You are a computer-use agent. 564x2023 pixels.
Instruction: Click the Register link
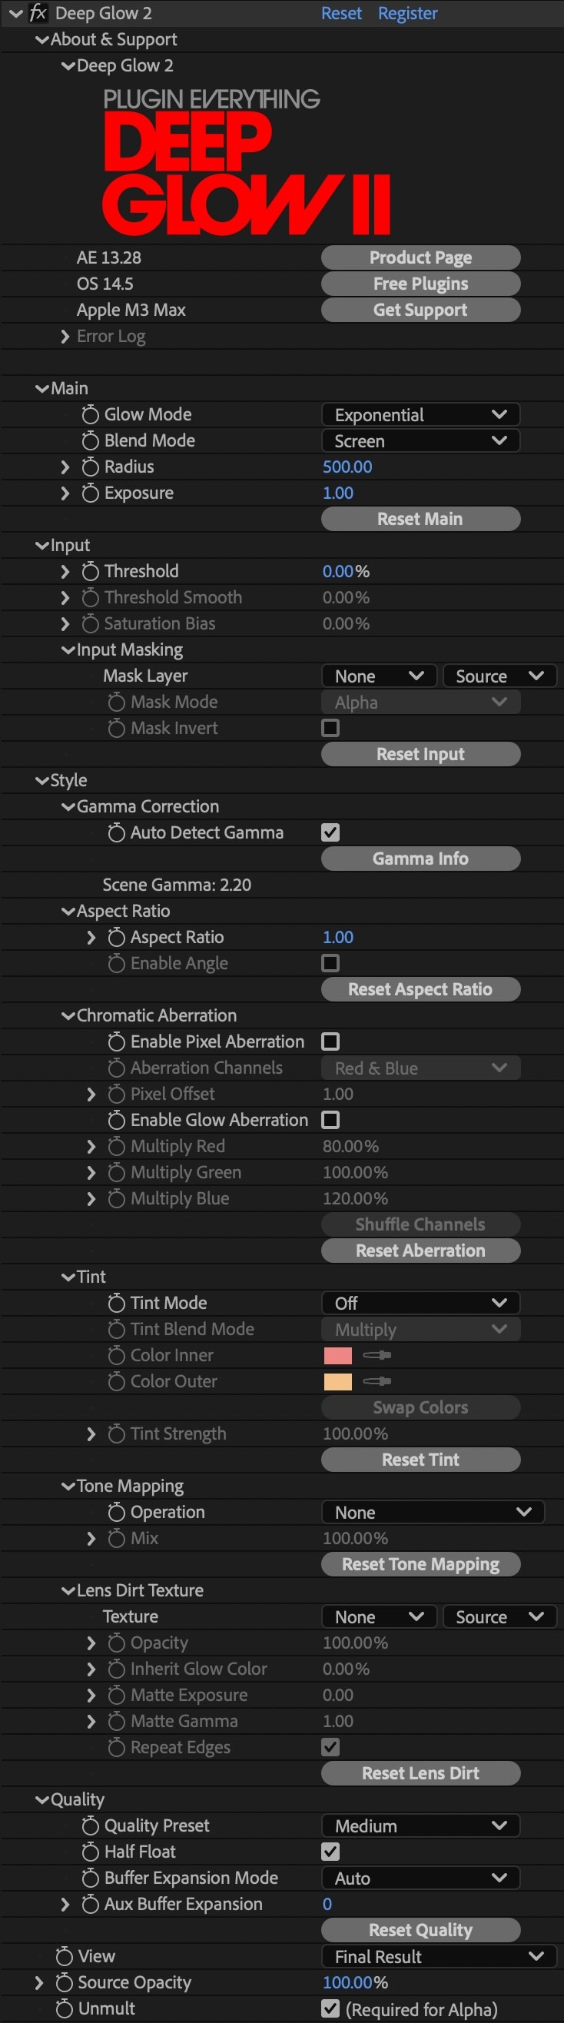[408, 12]
